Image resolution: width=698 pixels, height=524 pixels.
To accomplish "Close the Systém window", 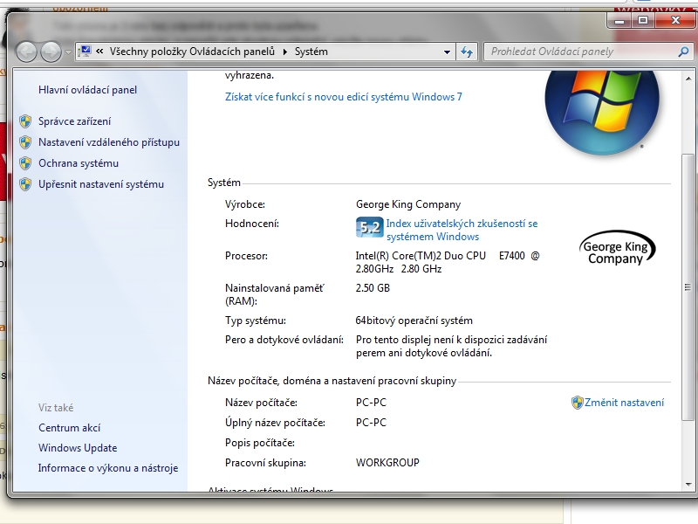I will point(675,20).
